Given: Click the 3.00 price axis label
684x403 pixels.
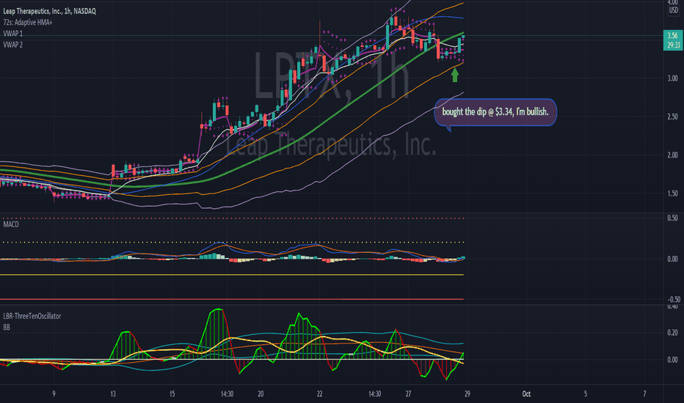Looking at the screenshot, I should pos(673,78).
